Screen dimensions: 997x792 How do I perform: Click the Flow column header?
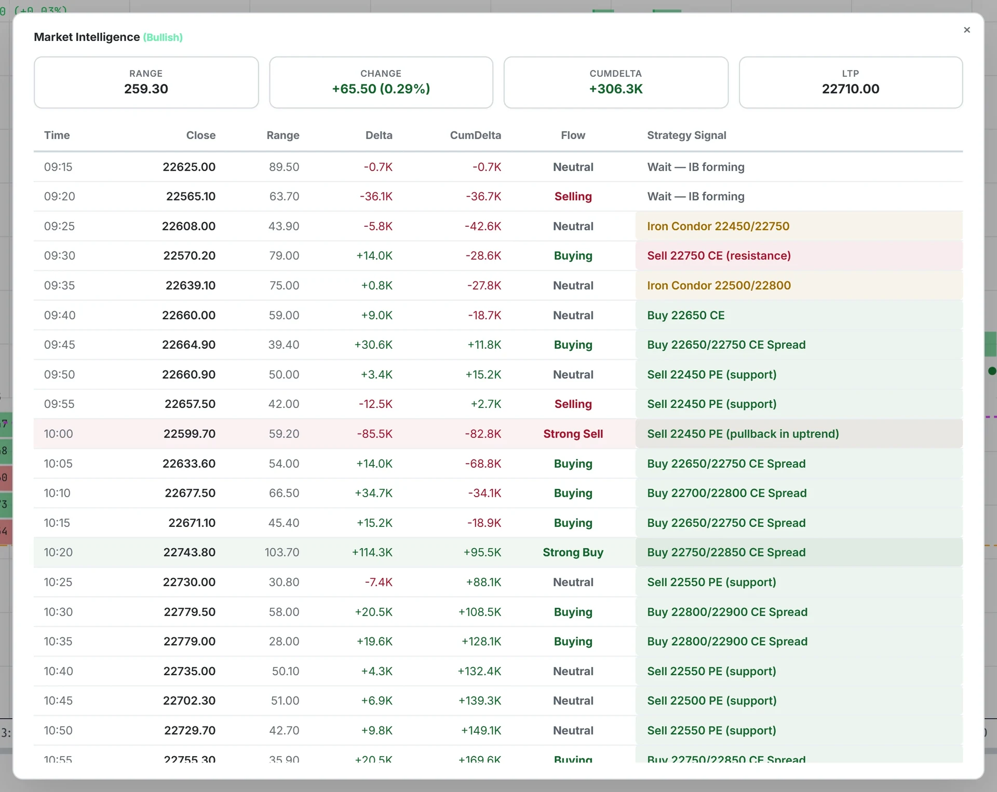(573, 135)
